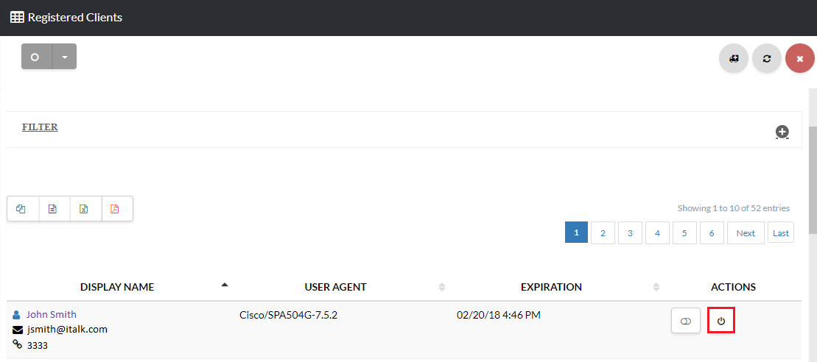Toggle the switch in John Smith's actions
This screenshot has height=362, width=817.
686,322
